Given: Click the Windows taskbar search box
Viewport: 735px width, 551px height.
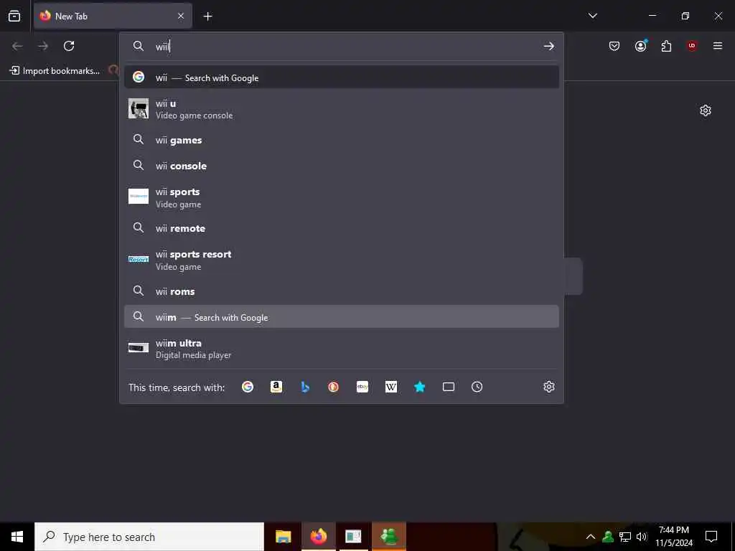Looking at the screenshot, I should pos(149,537).
